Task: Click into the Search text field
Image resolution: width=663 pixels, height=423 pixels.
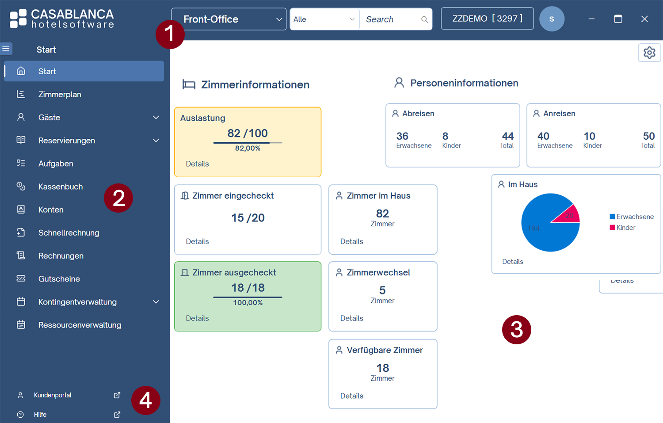Action: [389, 19]
